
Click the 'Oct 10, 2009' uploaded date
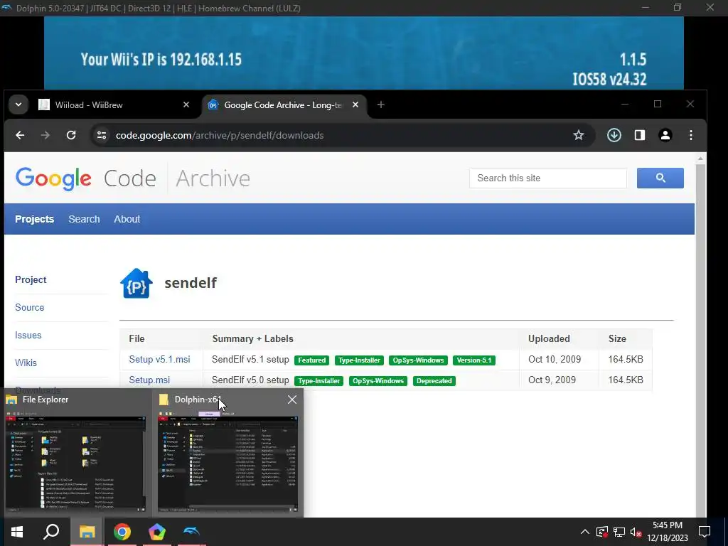coord(555,359)
